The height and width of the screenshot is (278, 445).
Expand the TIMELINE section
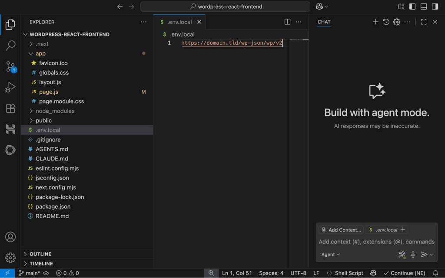(x=87, y=264)
